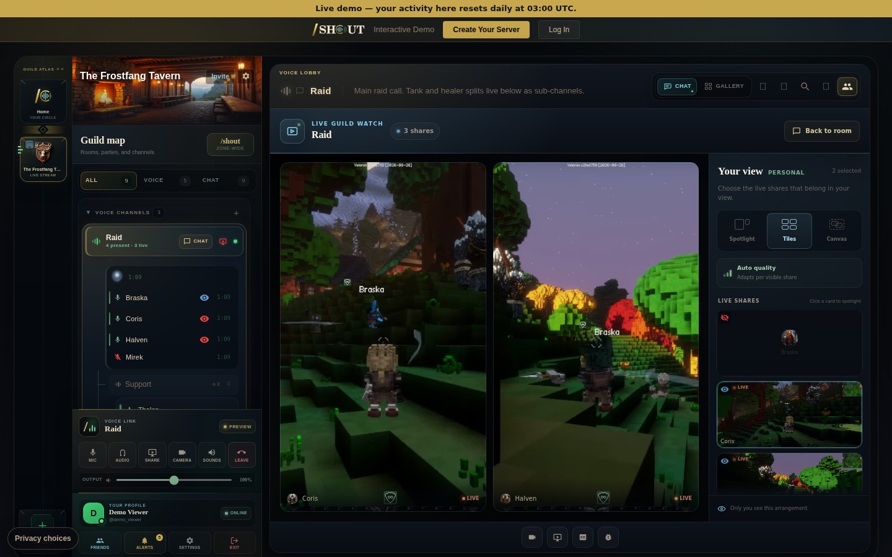Select the Spotlight layout
This screenshot has width=892, height=557.
coord(742,230)
